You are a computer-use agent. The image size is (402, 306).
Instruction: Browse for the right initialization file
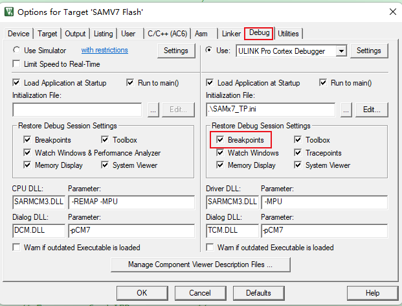pos(346,110)
